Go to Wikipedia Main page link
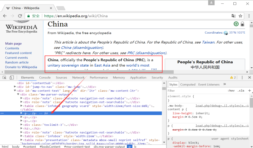The width and height of the screenshot is (253, 148). (x=13, y=44)
